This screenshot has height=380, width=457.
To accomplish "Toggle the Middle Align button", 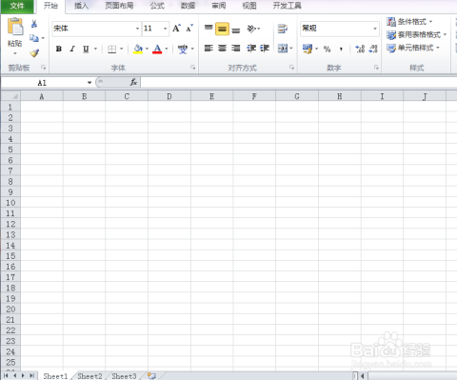I will click(x=222, y=30).
